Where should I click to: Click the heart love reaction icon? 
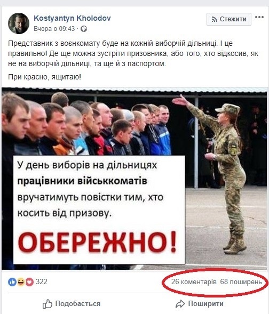[29, 282]
